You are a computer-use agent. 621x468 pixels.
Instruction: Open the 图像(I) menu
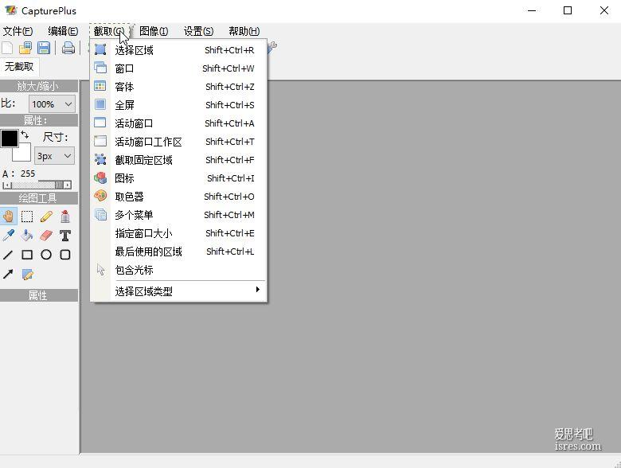154,31
